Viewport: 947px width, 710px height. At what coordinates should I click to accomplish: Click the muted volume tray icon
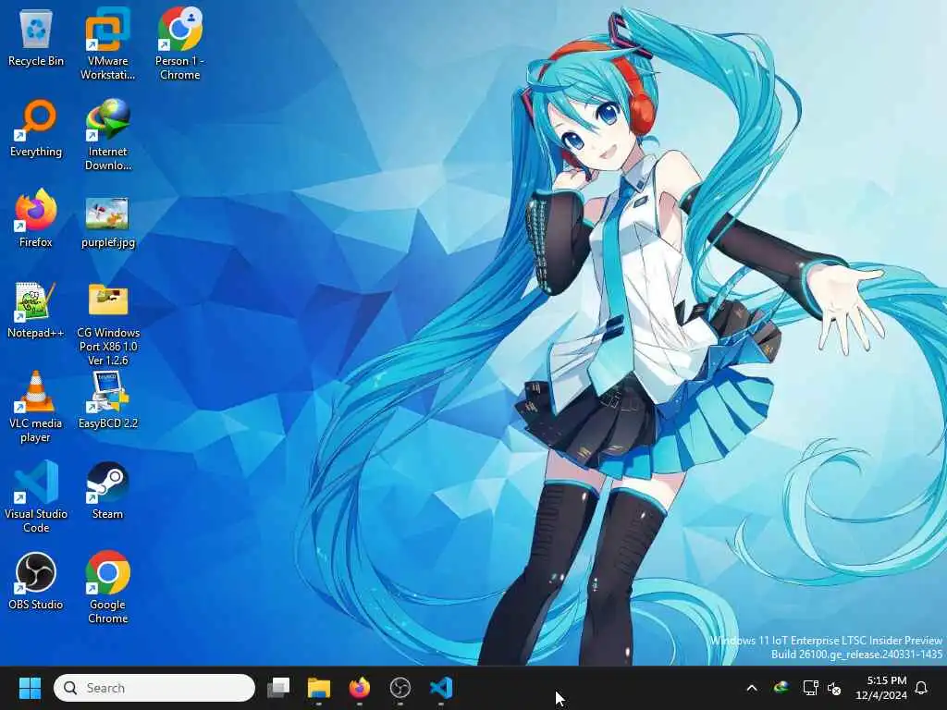tap(835, 688)
